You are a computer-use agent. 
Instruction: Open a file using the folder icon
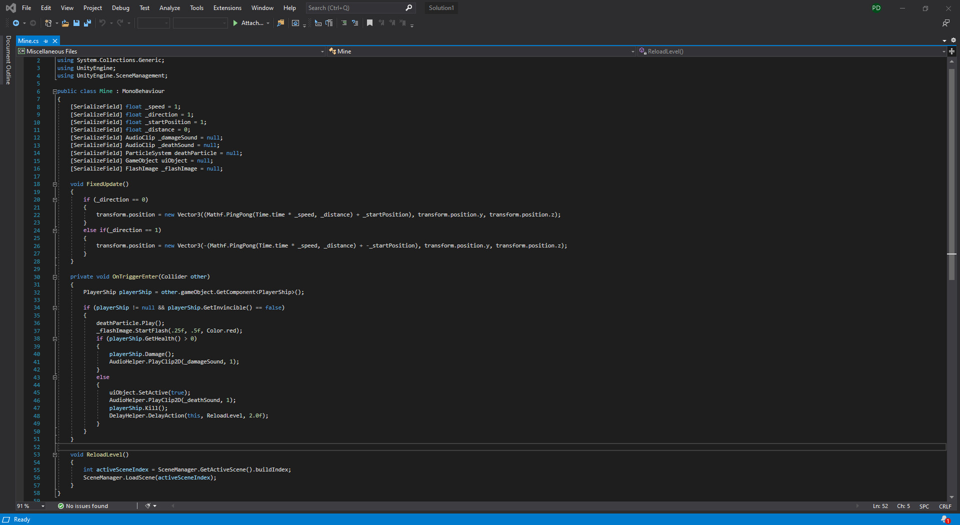coord(65,23)
